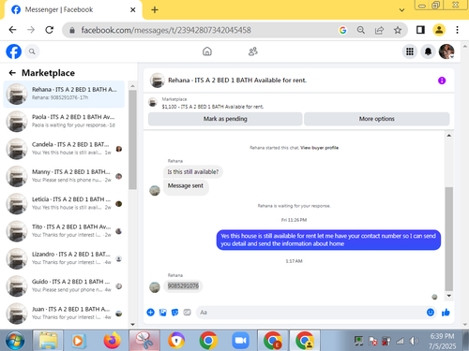Open Snipping Tool in taskbar
This screenshot has height=351, width=469.
[x=144, y=341]
